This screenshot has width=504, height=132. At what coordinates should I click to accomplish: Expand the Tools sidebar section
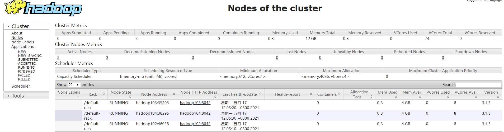(x=8, y=96)
